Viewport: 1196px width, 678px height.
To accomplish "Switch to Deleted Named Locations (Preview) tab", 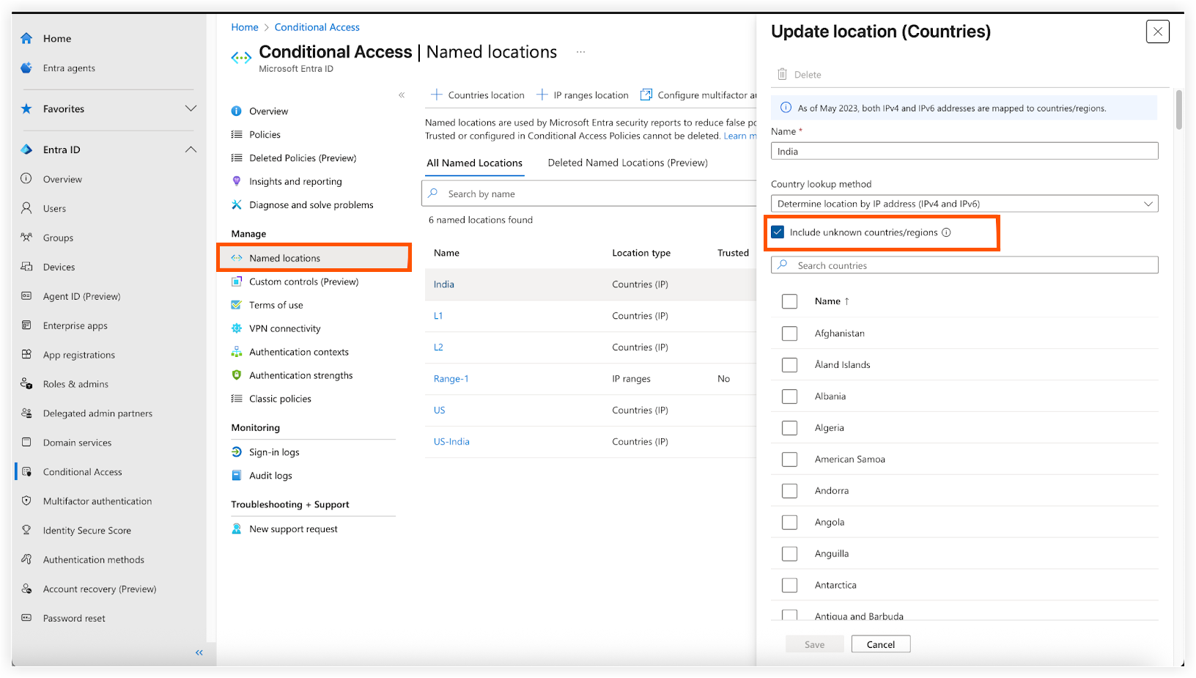I will [627, 162].
